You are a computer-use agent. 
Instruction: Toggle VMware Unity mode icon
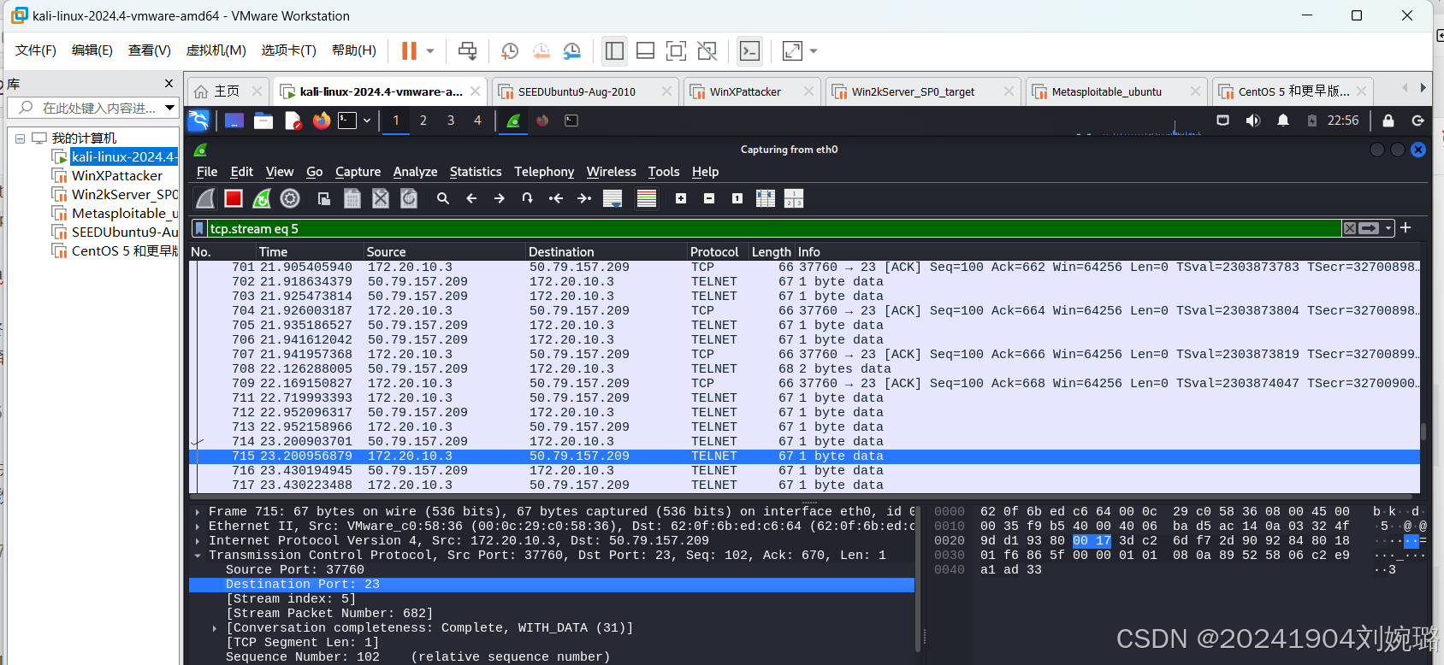pos(707,51)
